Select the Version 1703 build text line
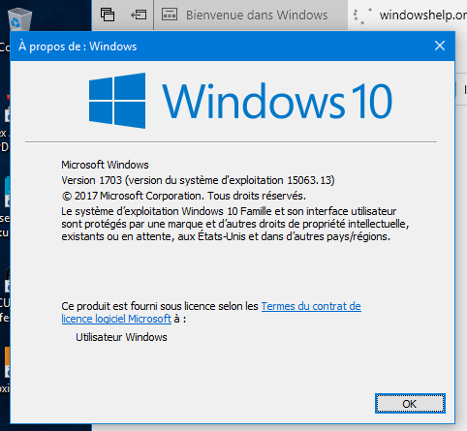The height and width of the screenshot is (431, 467). point(198,180)
